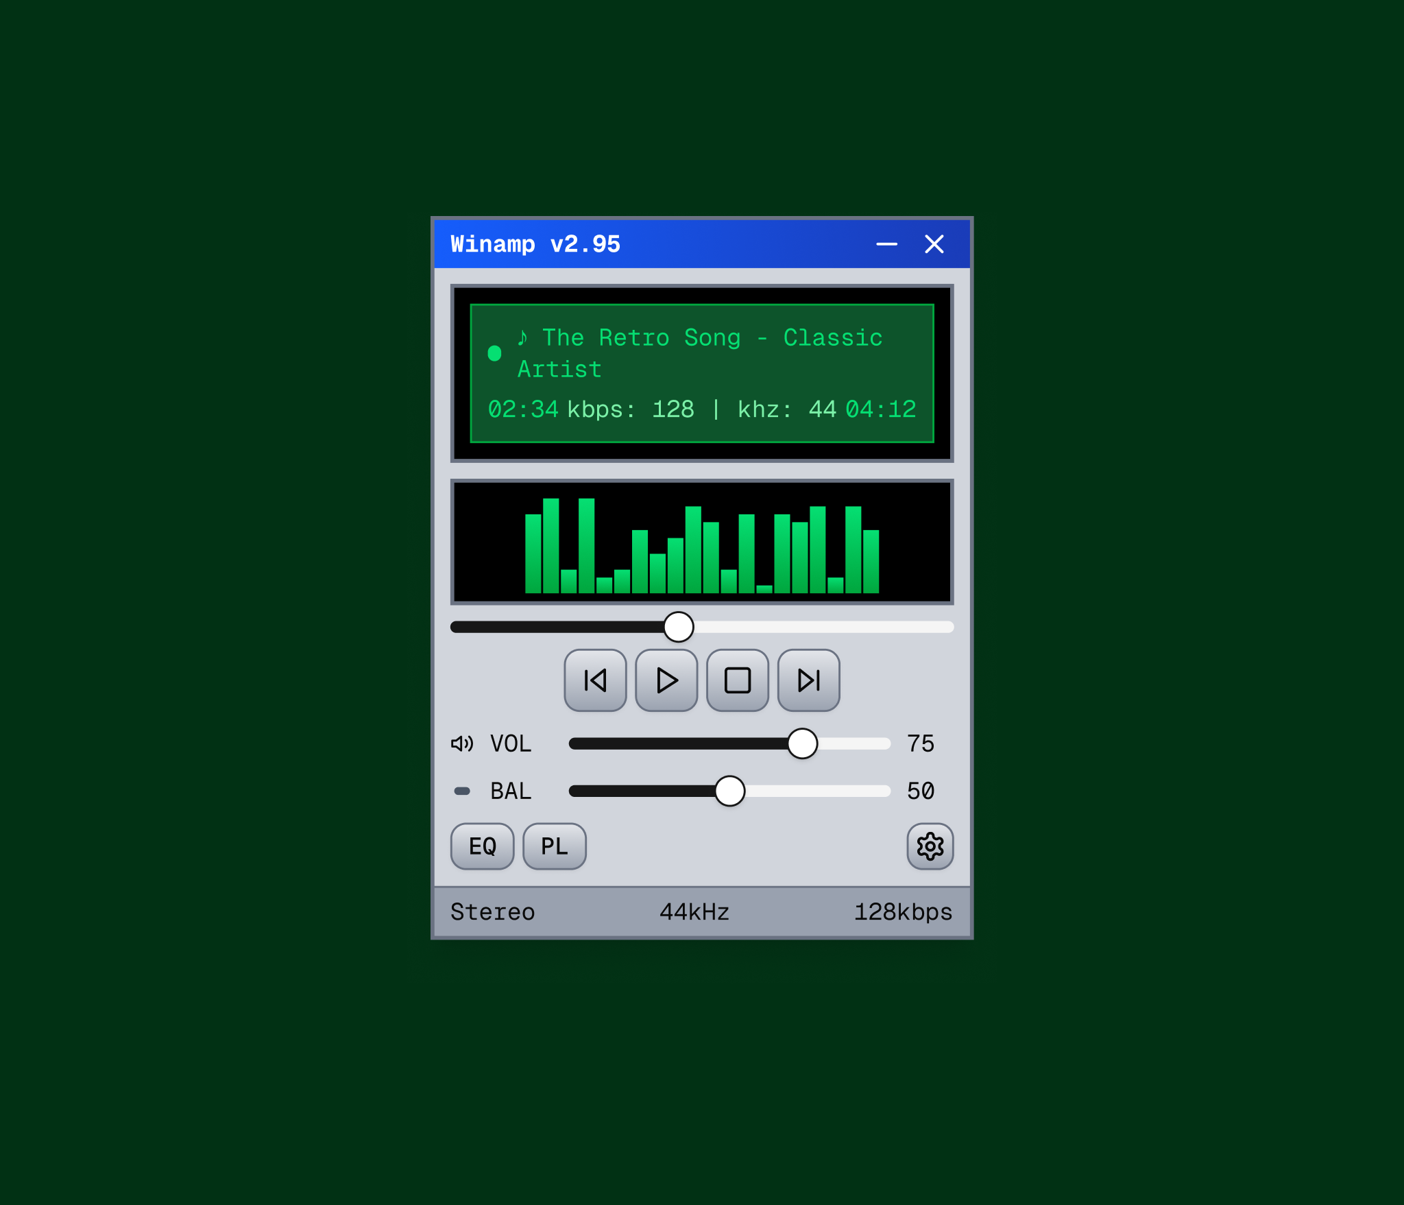Click the volume slider handle

(x=802, y=743)
